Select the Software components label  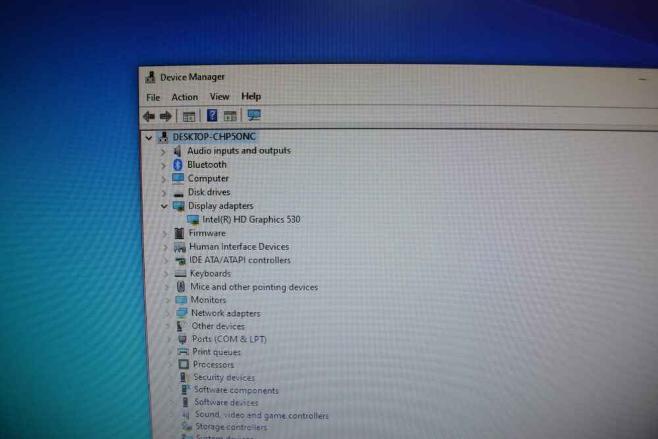tap(236, 390)
